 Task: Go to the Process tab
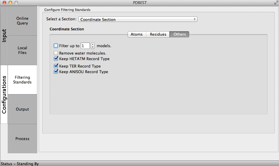point(22,139)
